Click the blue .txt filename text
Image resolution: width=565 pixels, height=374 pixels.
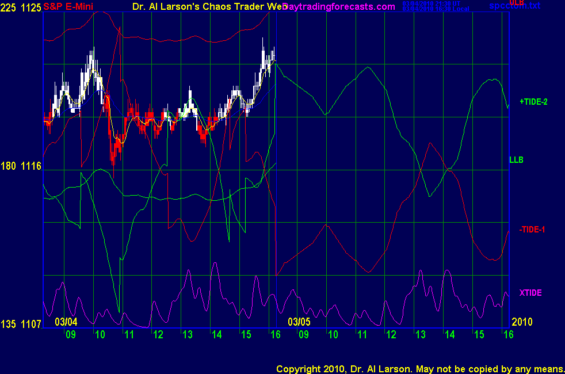tap(515, 6)
